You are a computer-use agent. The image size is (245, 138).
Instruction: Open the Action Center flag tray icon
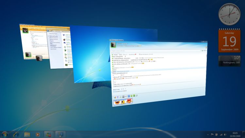tap(212, 134)
